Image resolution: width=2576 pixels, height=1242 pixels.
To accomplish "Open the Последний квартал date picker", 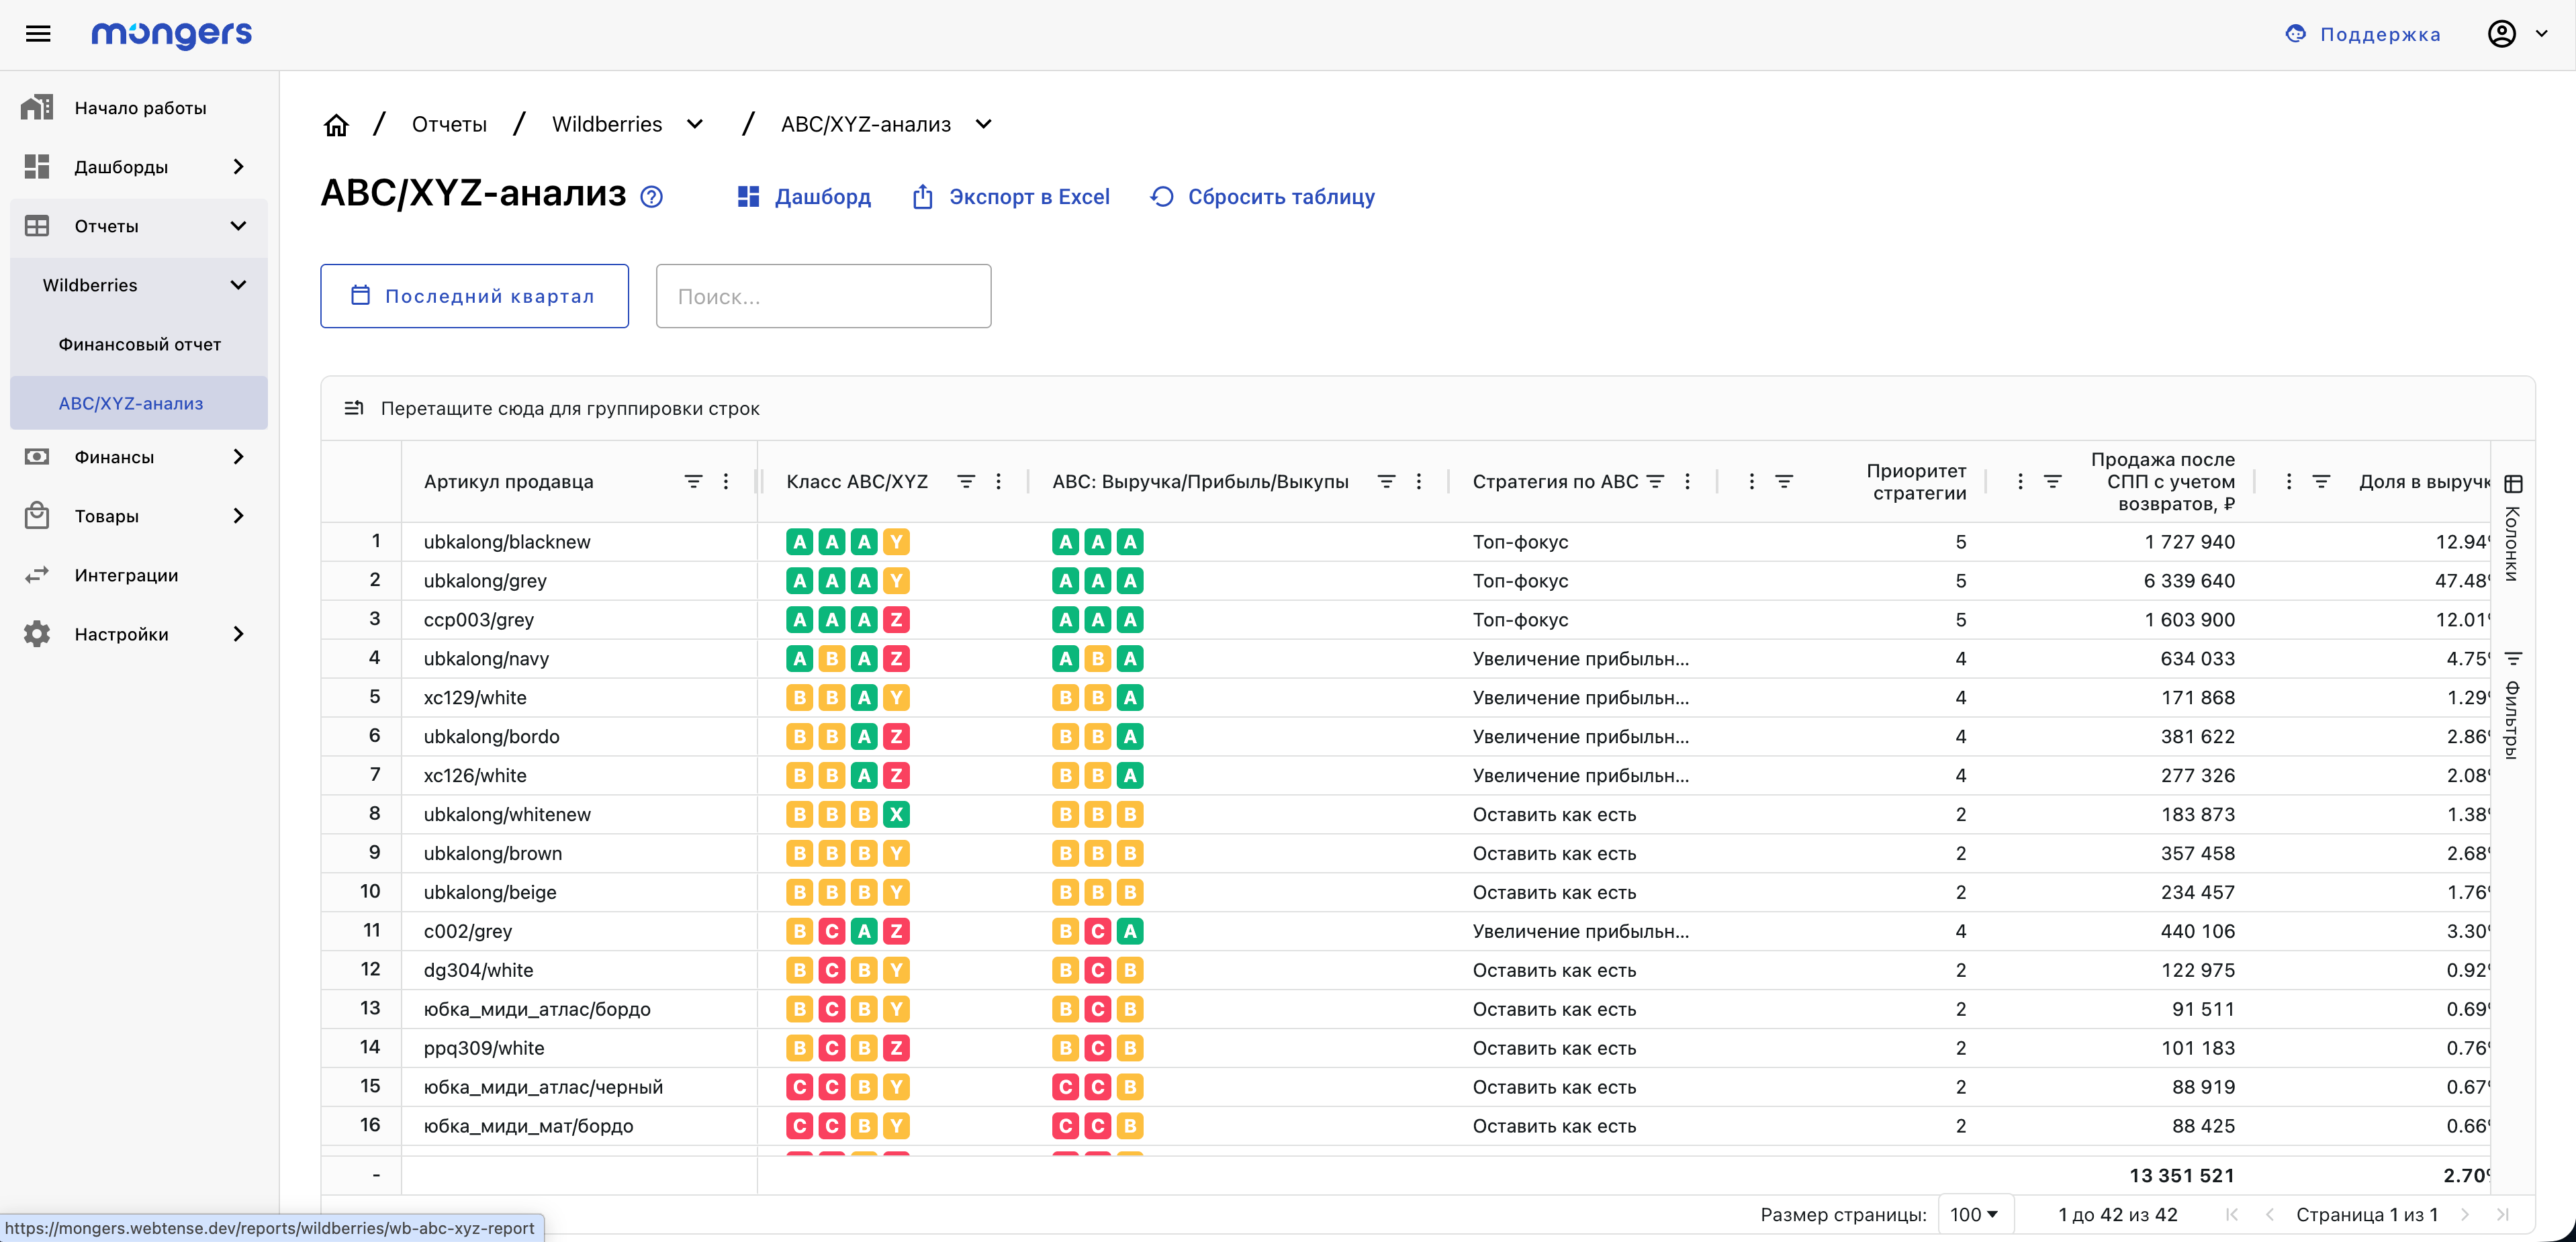I will (474, 296).
